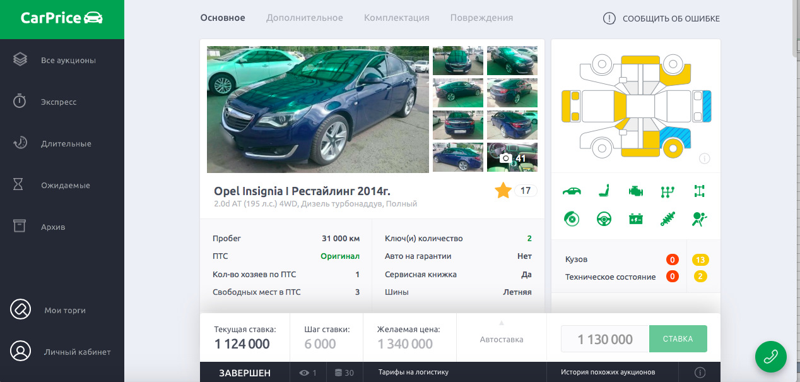Click the bid amount input field

605,339
